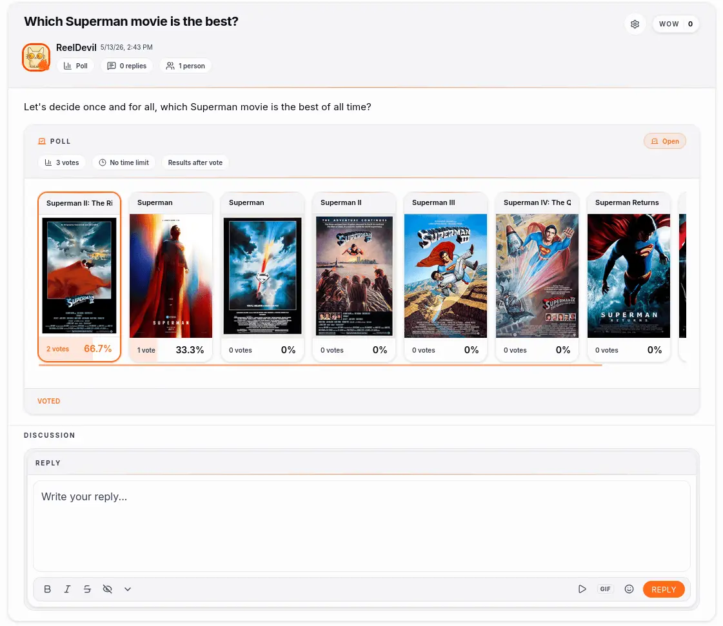Viewport: 723px width, 626px height.
Task: Click the Poll tag chip
Action: [75, 66]
